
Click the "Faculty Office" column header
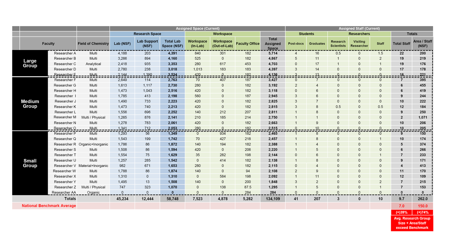coord(248,43)
